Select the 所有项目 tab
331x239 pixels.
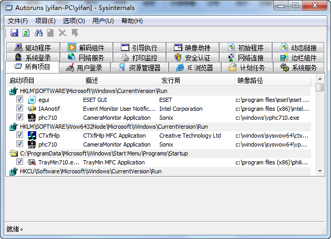[x=32, y=67]
